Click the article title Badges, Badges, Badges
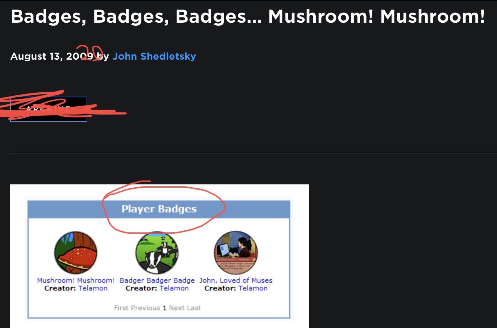The image size is (497, 328). pos(248,16)
